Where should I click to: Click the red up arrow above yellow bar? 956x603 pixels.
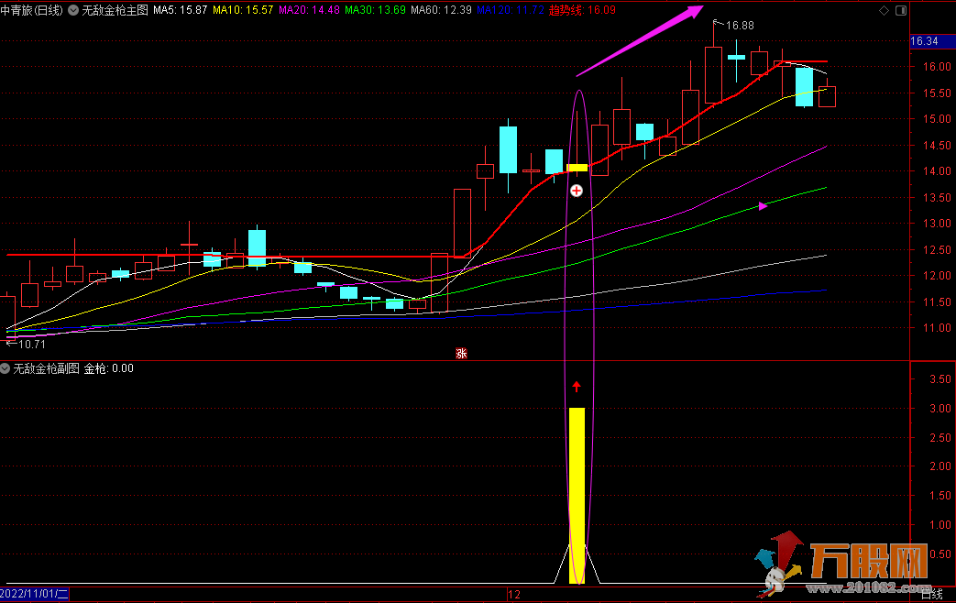tap(577, 387)
